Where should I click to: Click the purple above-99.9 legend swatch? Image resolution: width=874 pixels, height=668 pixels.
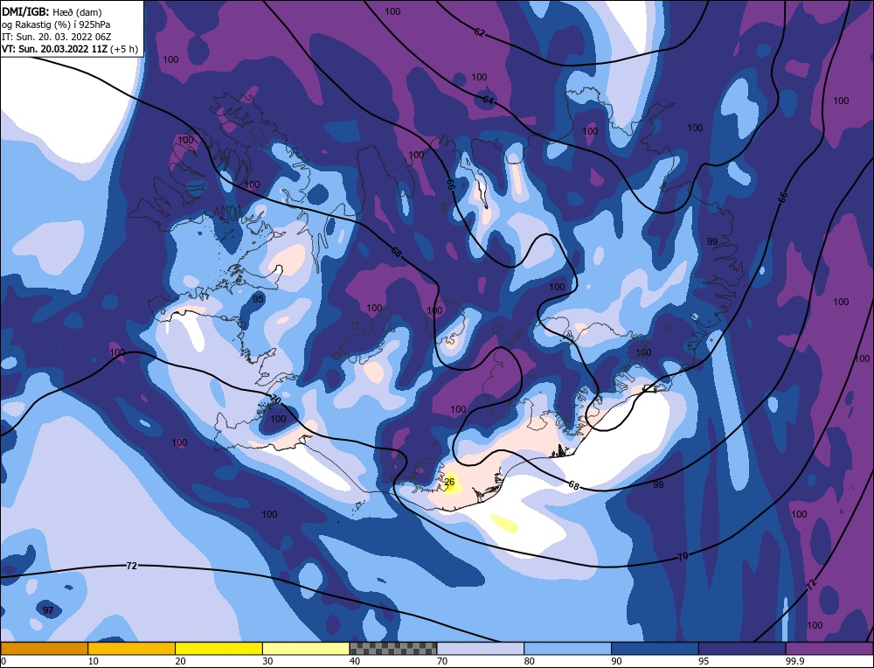click(829, 648)
